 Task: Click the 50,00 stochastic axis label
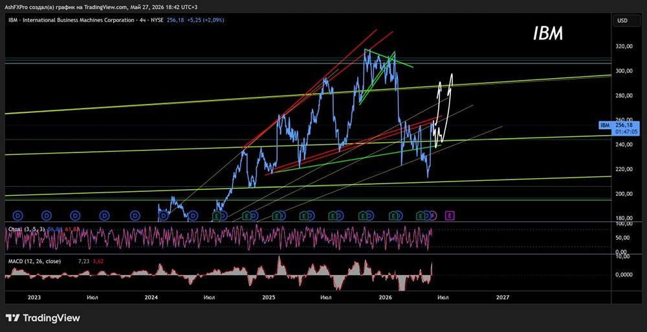[622, 238]
